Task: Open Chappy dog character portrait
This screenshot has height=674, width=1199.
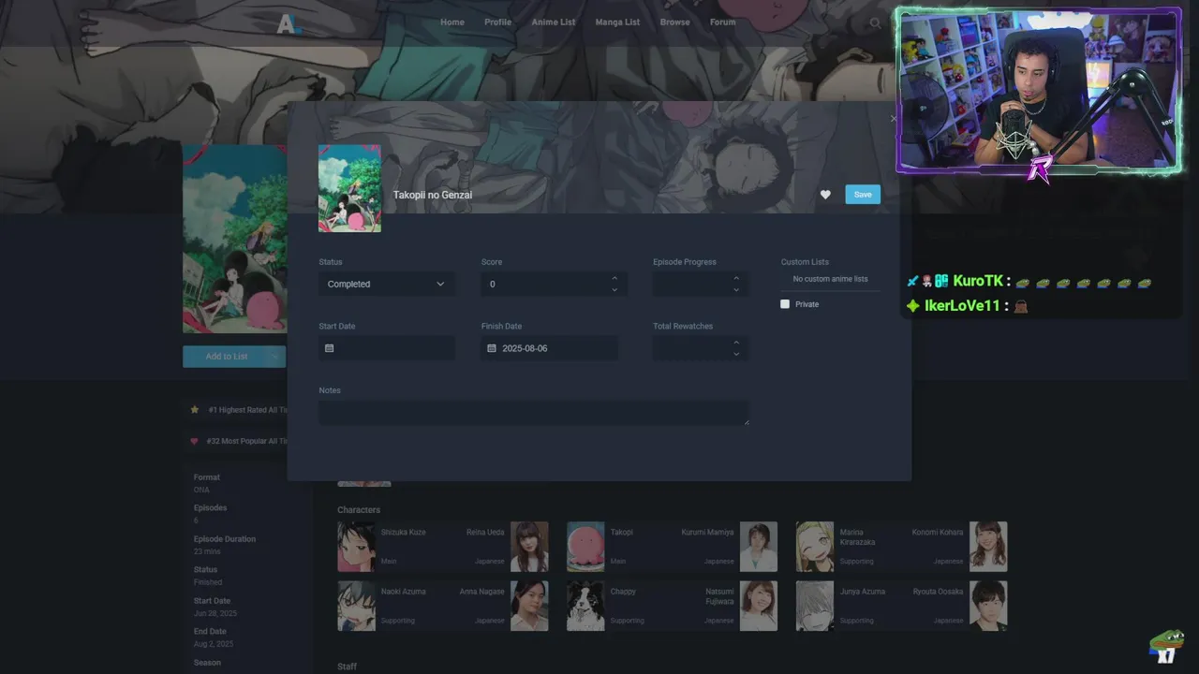Action: coord(585,606)
